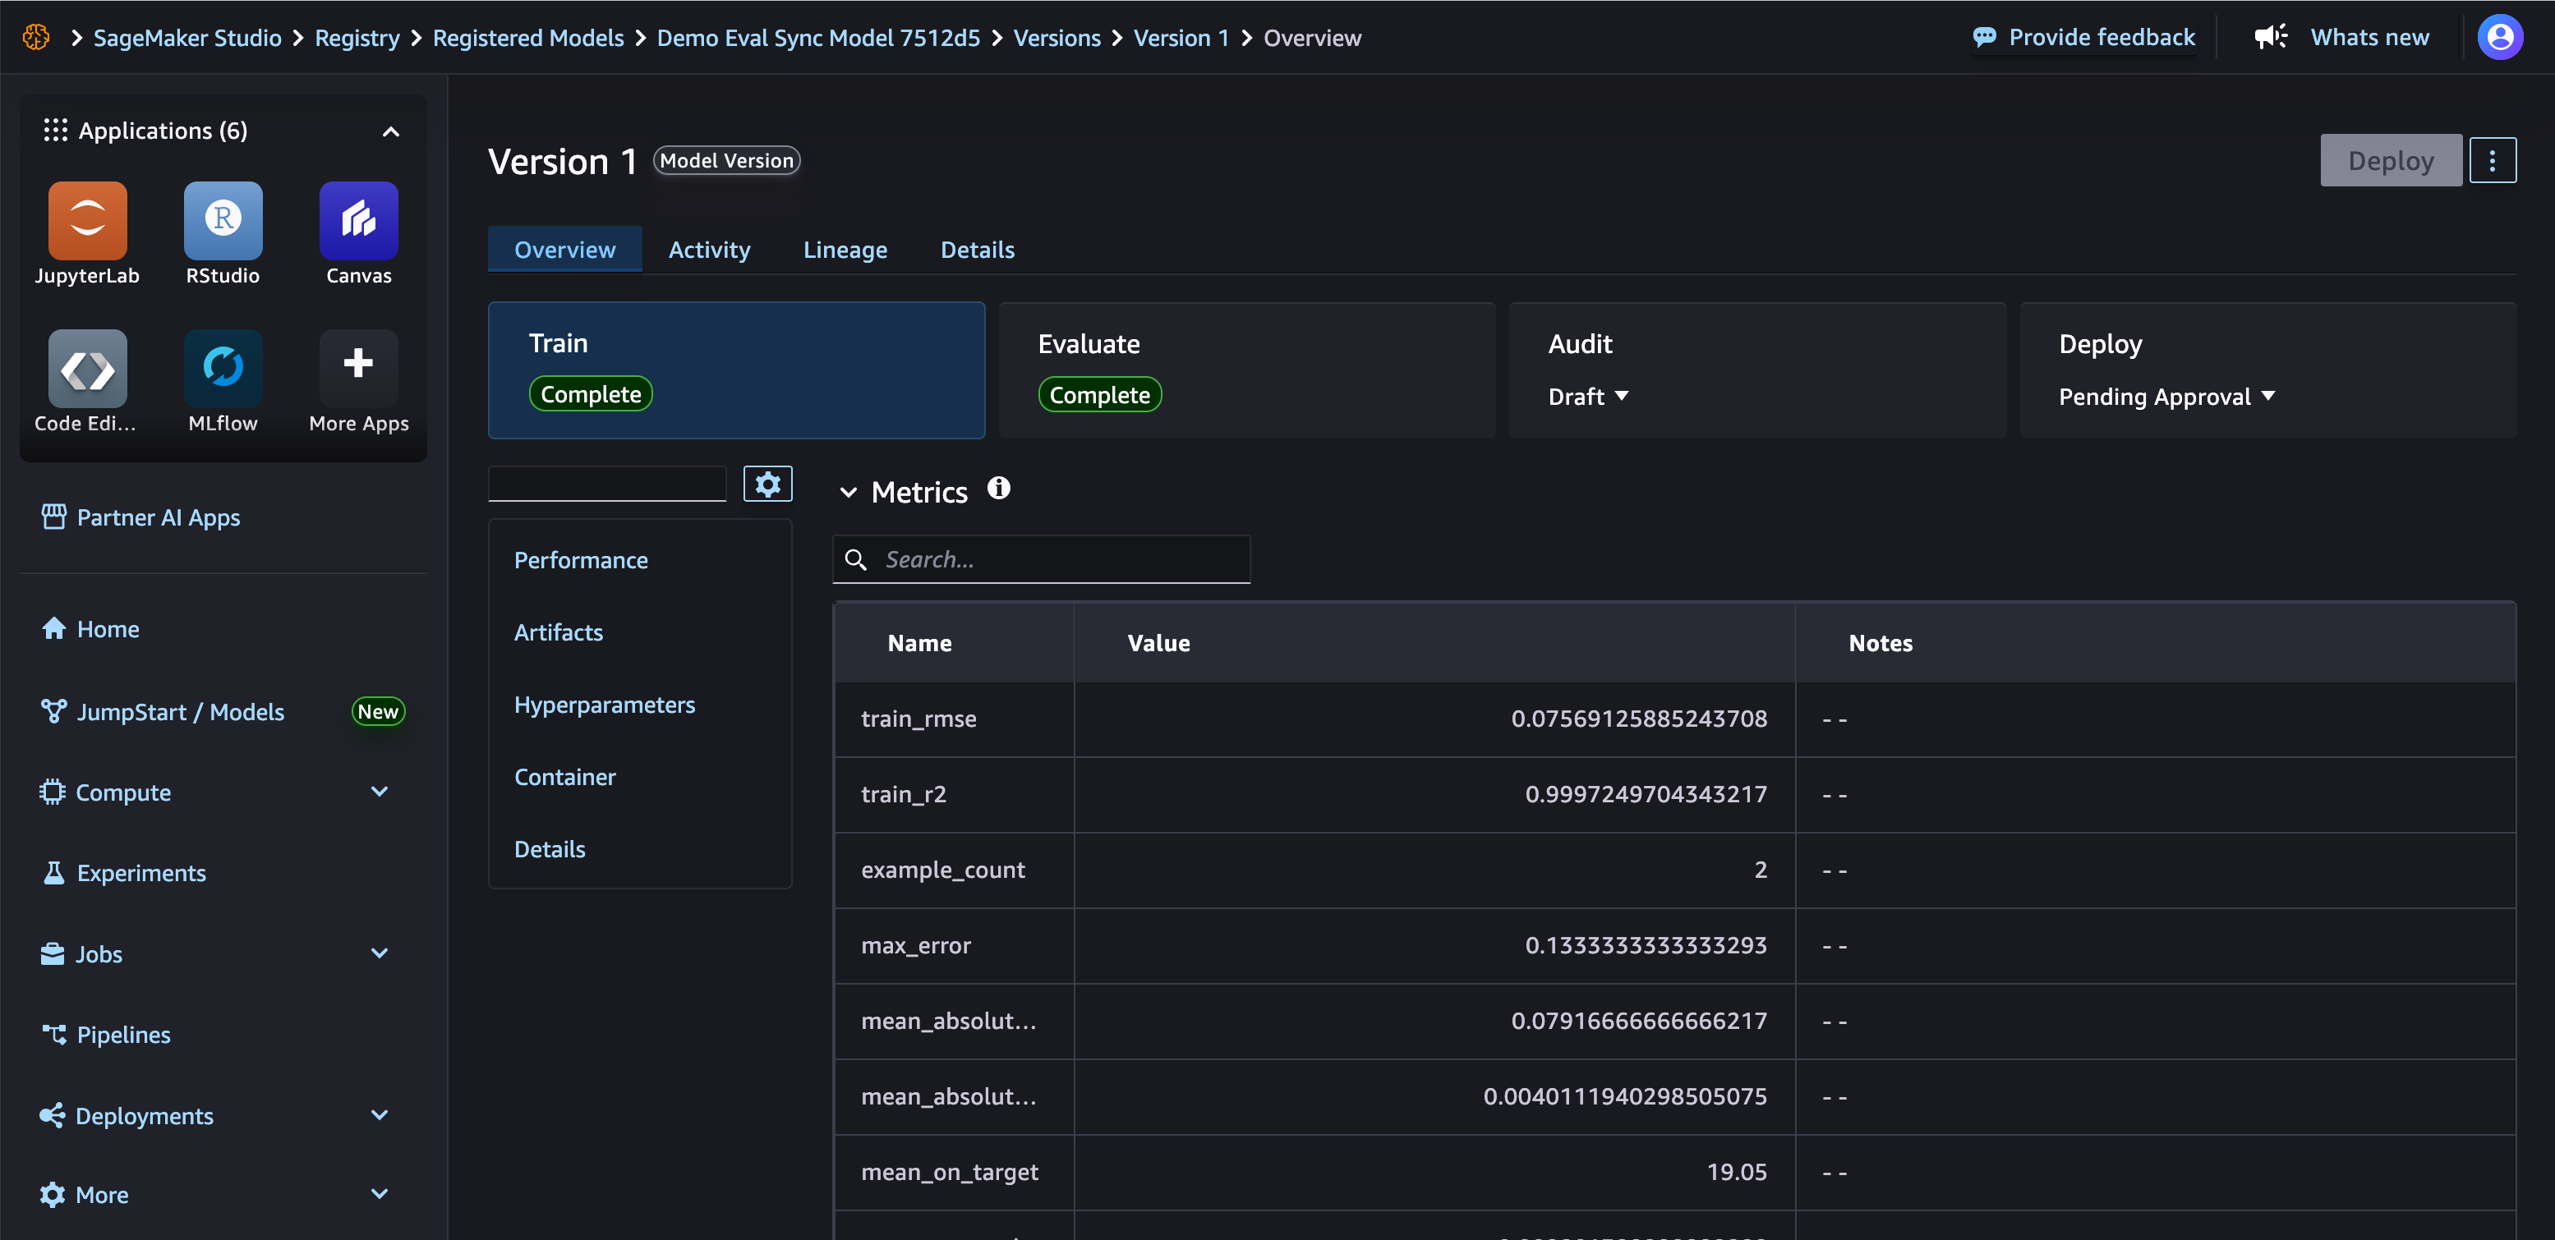Select the Deploy stage card
2555x1240 pixels.
(x=2267, y=370)
